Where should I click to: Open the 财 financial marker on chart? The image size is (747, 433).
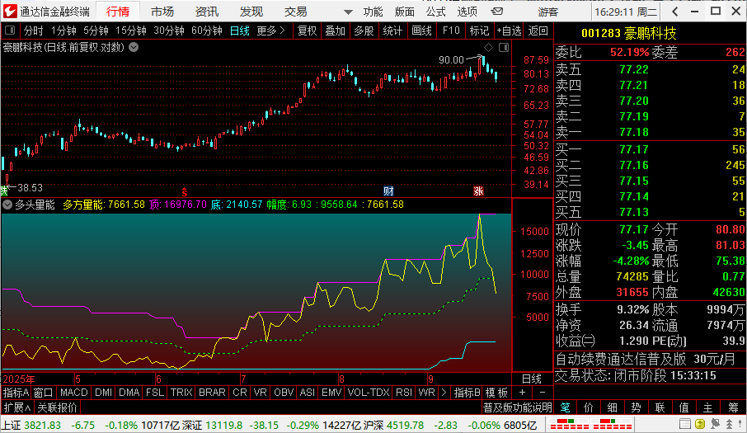point(388,191)
